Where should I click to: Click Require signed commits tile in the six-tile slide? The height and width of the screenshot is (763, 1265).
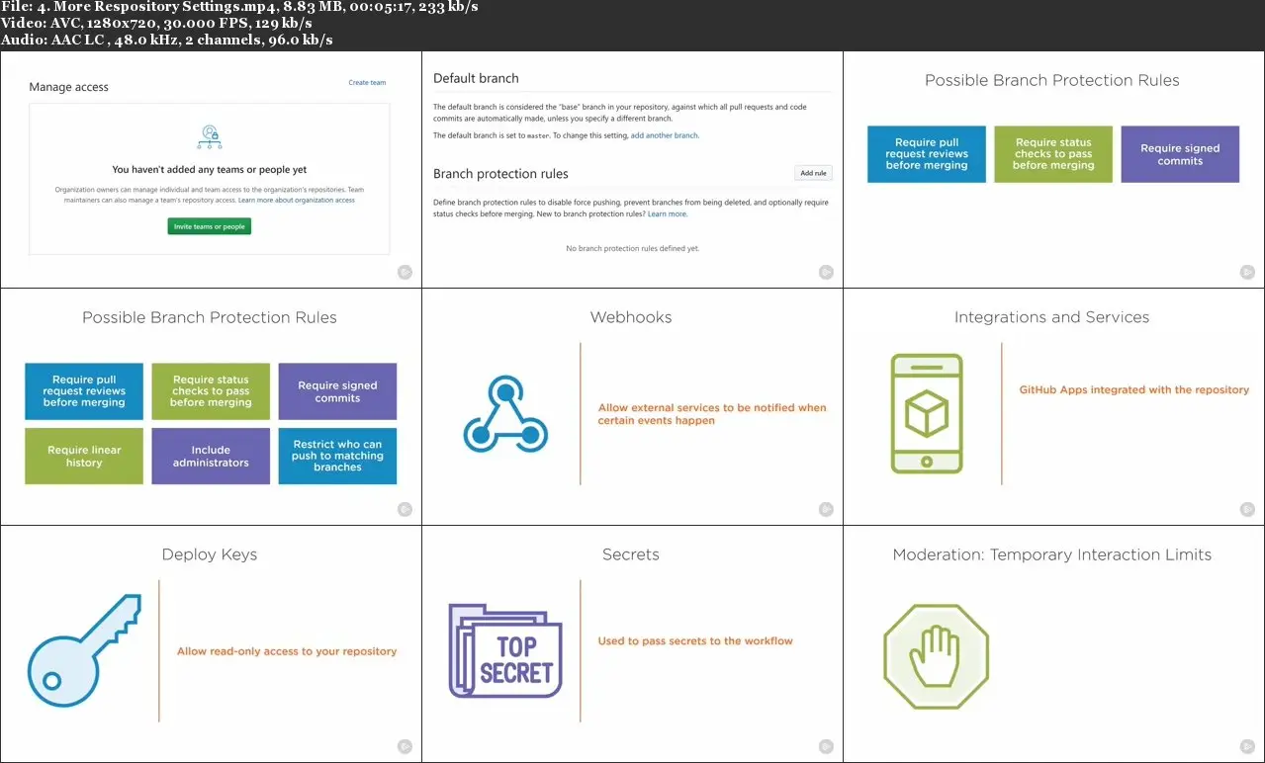point(337,391)
